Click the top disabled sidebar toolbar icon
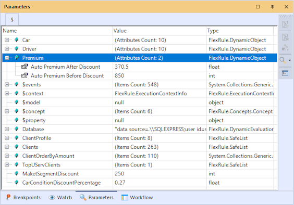294x205 pixels. point(285,24)
